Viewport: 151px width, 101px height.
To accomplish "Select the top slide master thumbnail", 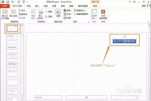I will tap(12, 28).
